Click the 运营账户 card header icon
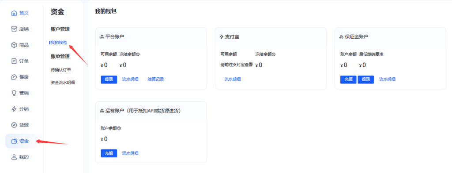 102,111
